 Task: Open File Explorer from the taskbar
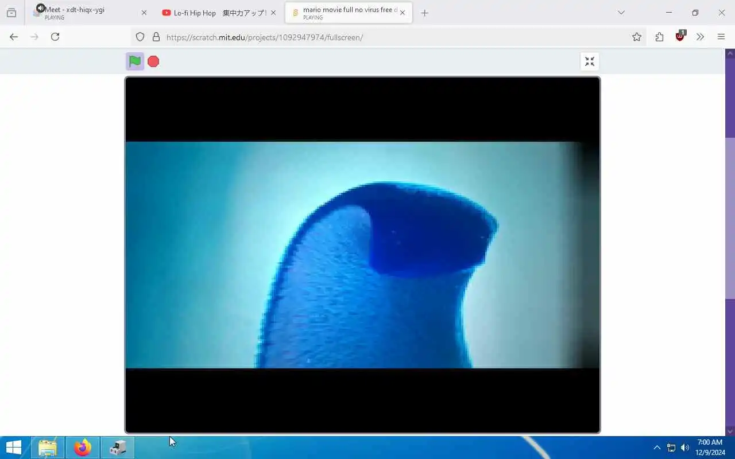pos(48,448)
